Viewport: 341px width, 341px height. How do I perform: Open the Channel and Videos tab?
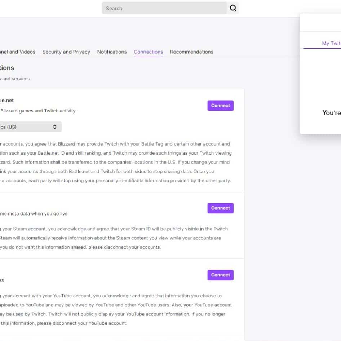(x=18, y=52)
